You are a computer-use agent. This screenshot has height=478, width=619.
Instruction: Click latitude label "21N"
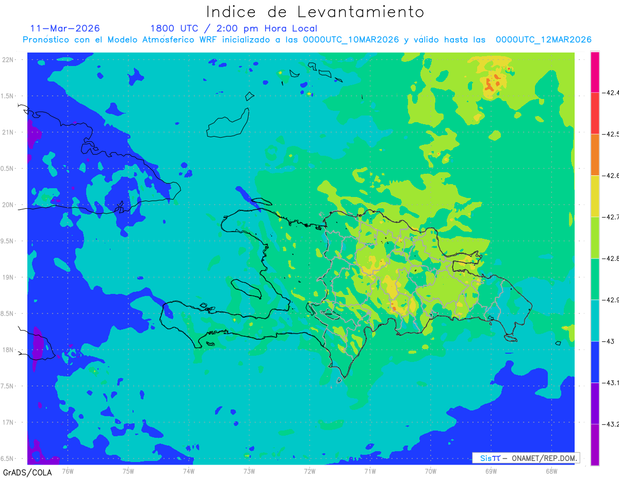pyautogui.click(x=8, y=132)
